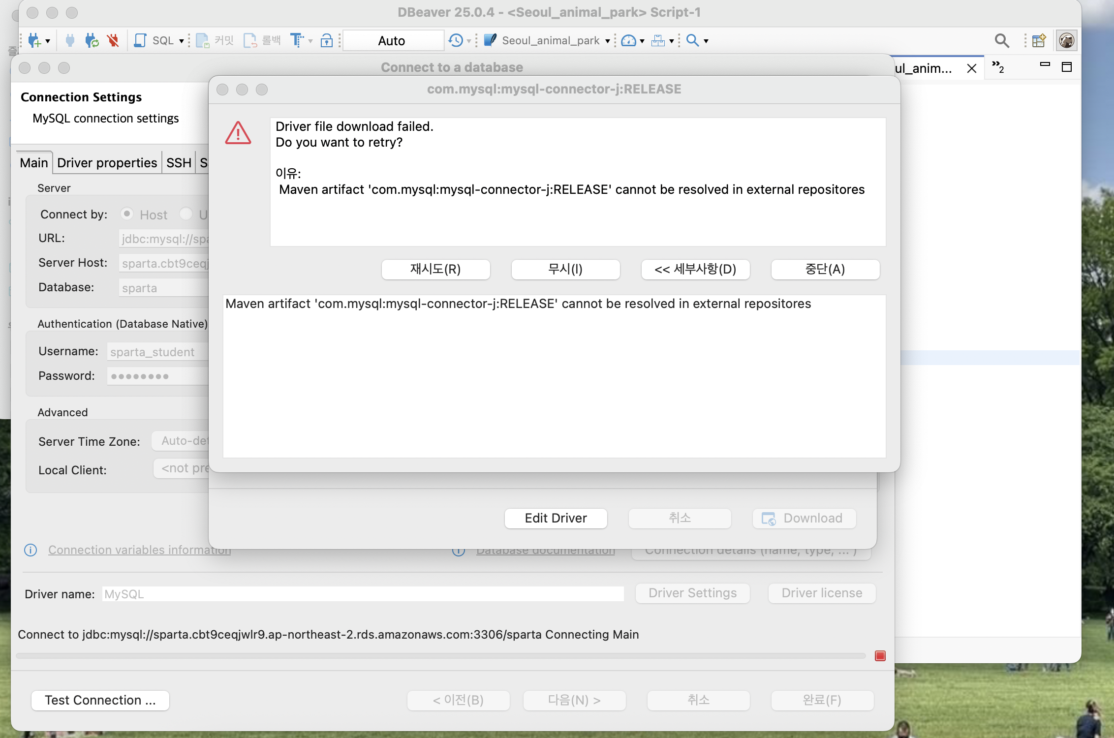Viewport: 1114px width, 738px height.
Task: Click the red Disconnect plug icon
Action: click(x=113, y=40)
